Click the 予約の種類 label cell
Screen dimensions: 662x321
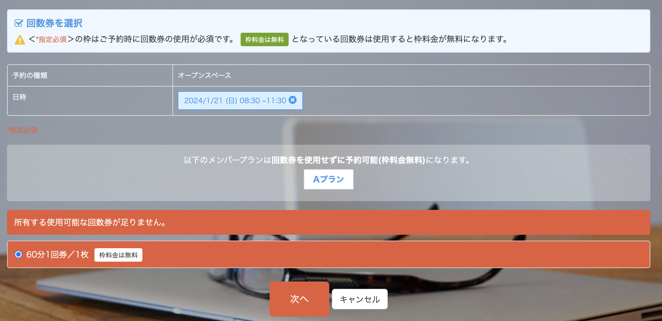click(30, 75)
